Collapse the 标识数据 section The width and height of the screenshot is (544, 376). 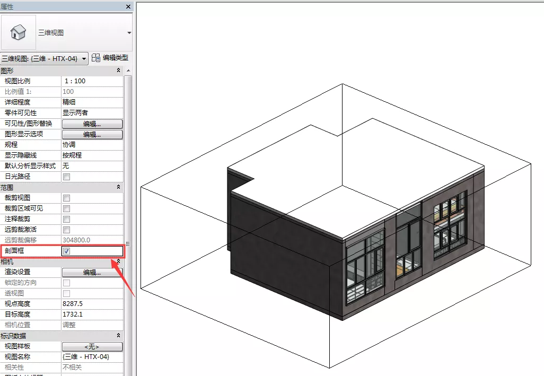(x=119, y=336)
